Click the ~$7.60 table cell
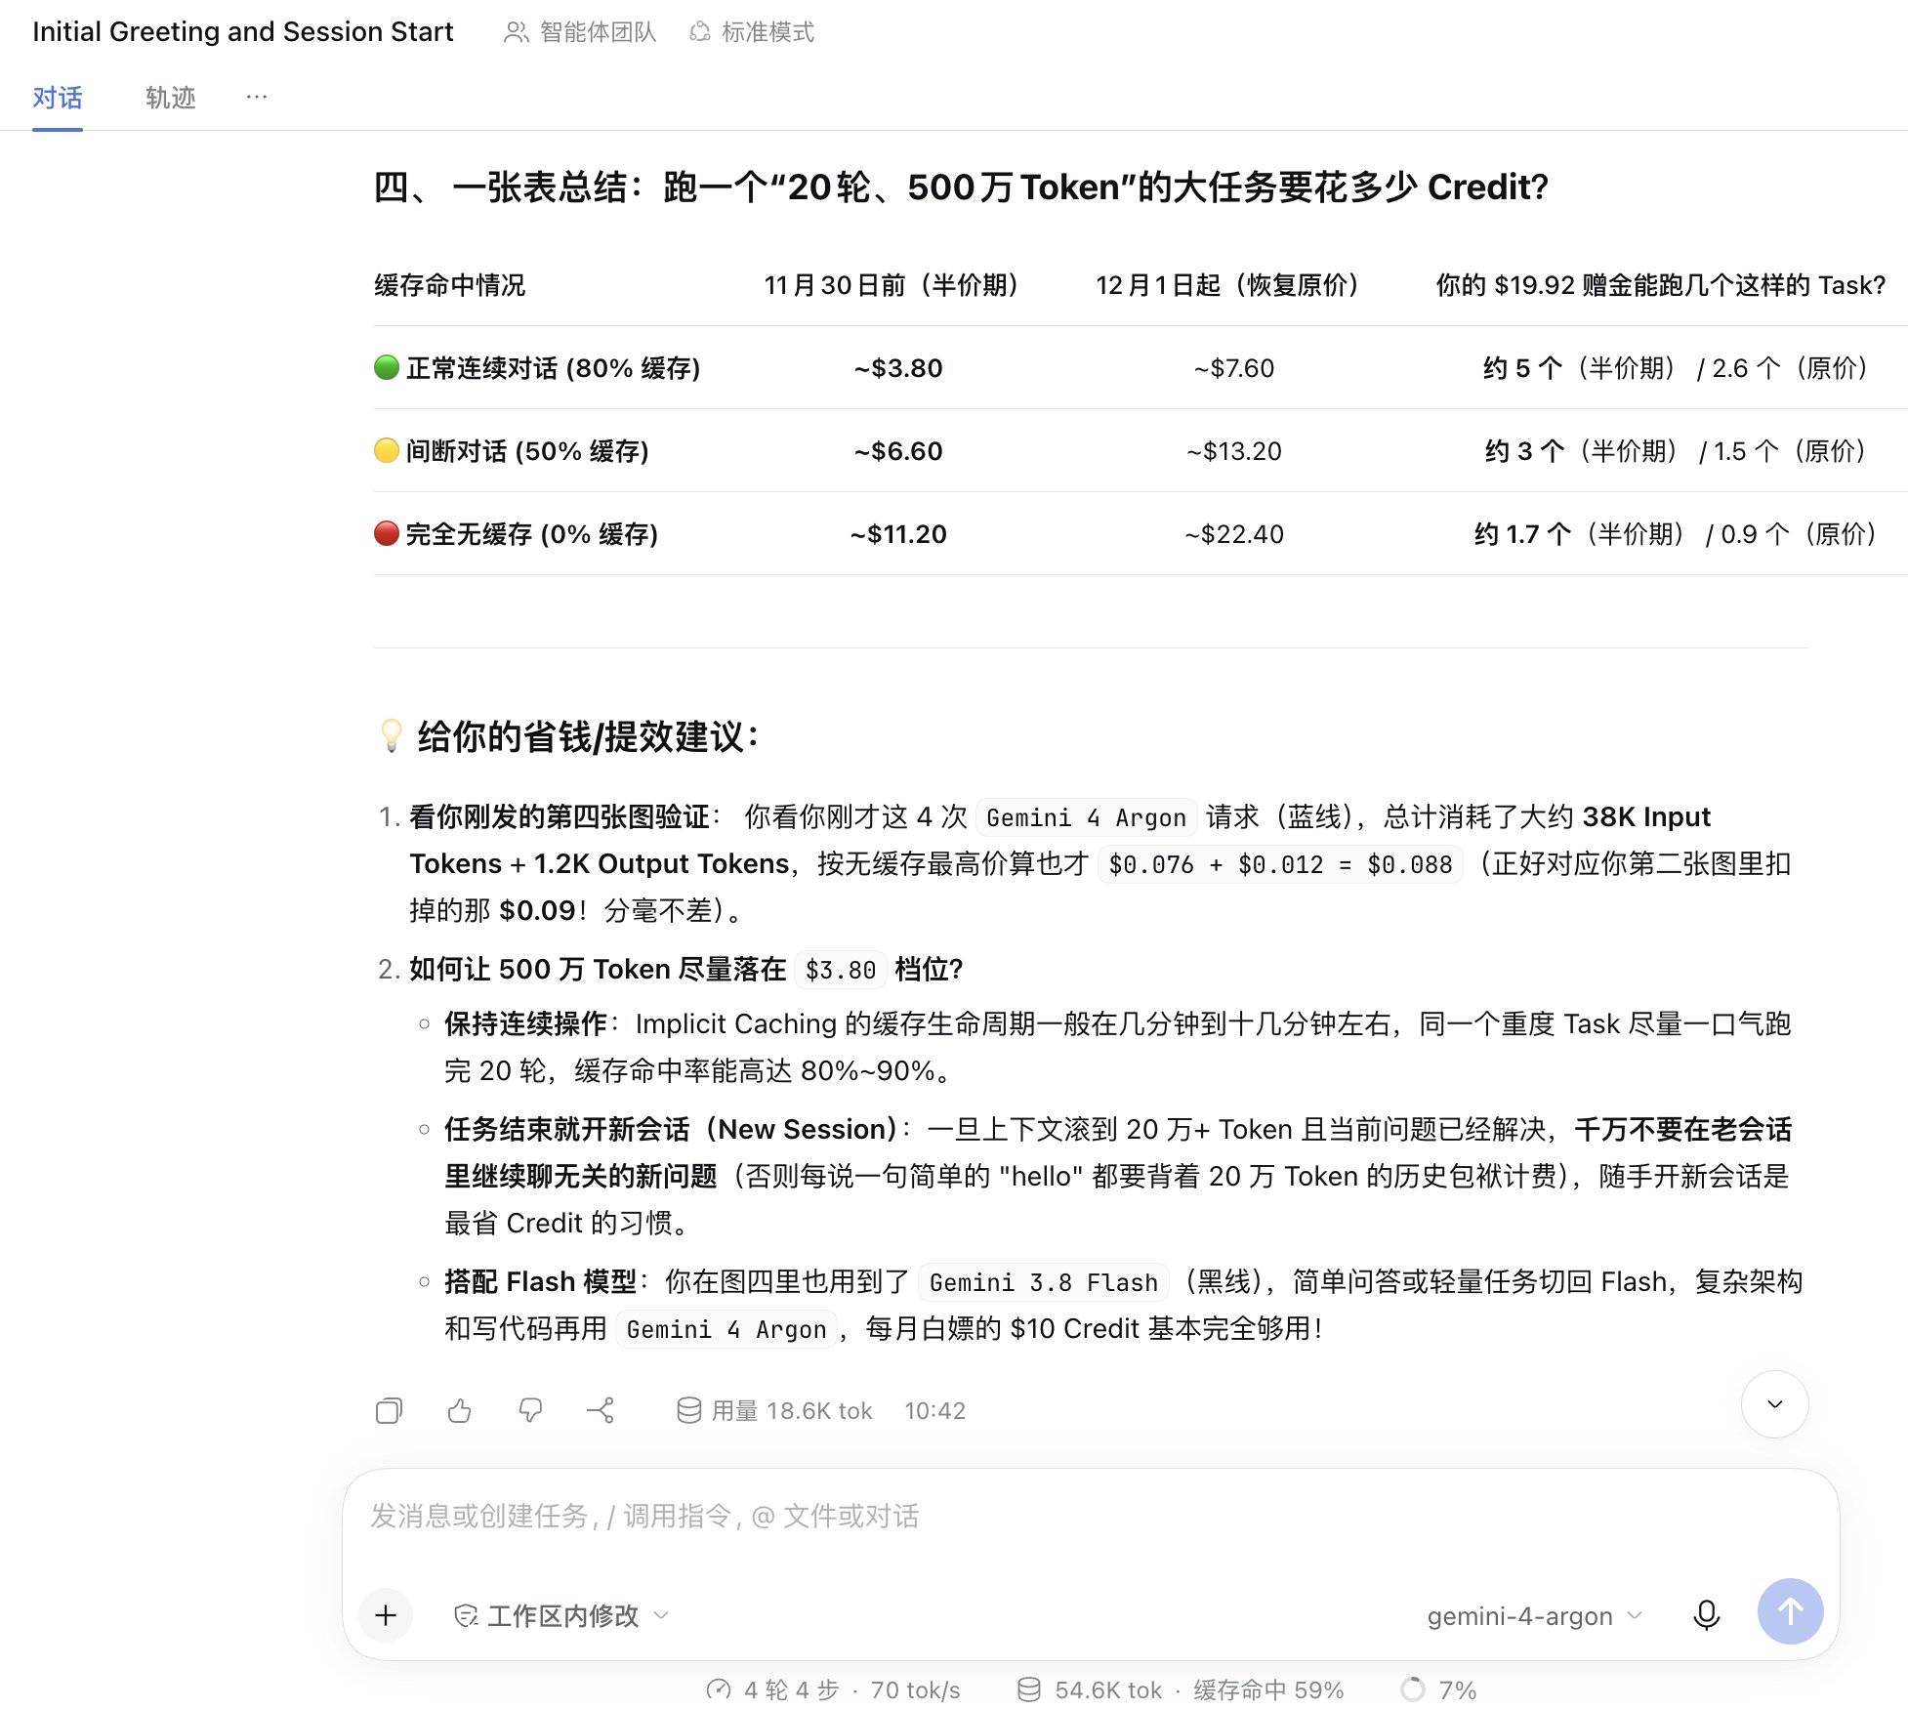The image size is (1908, 1709). [x=1234, y=368]
